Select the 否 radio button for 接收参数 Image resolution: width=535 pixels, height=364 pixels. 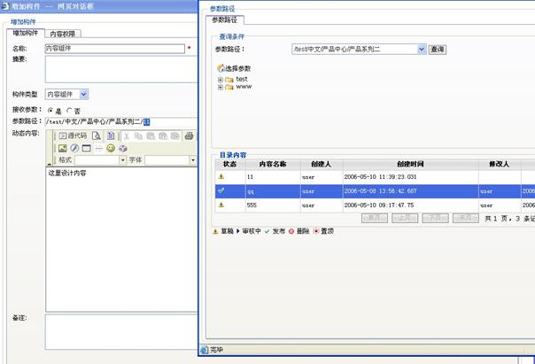pos(70,110)
